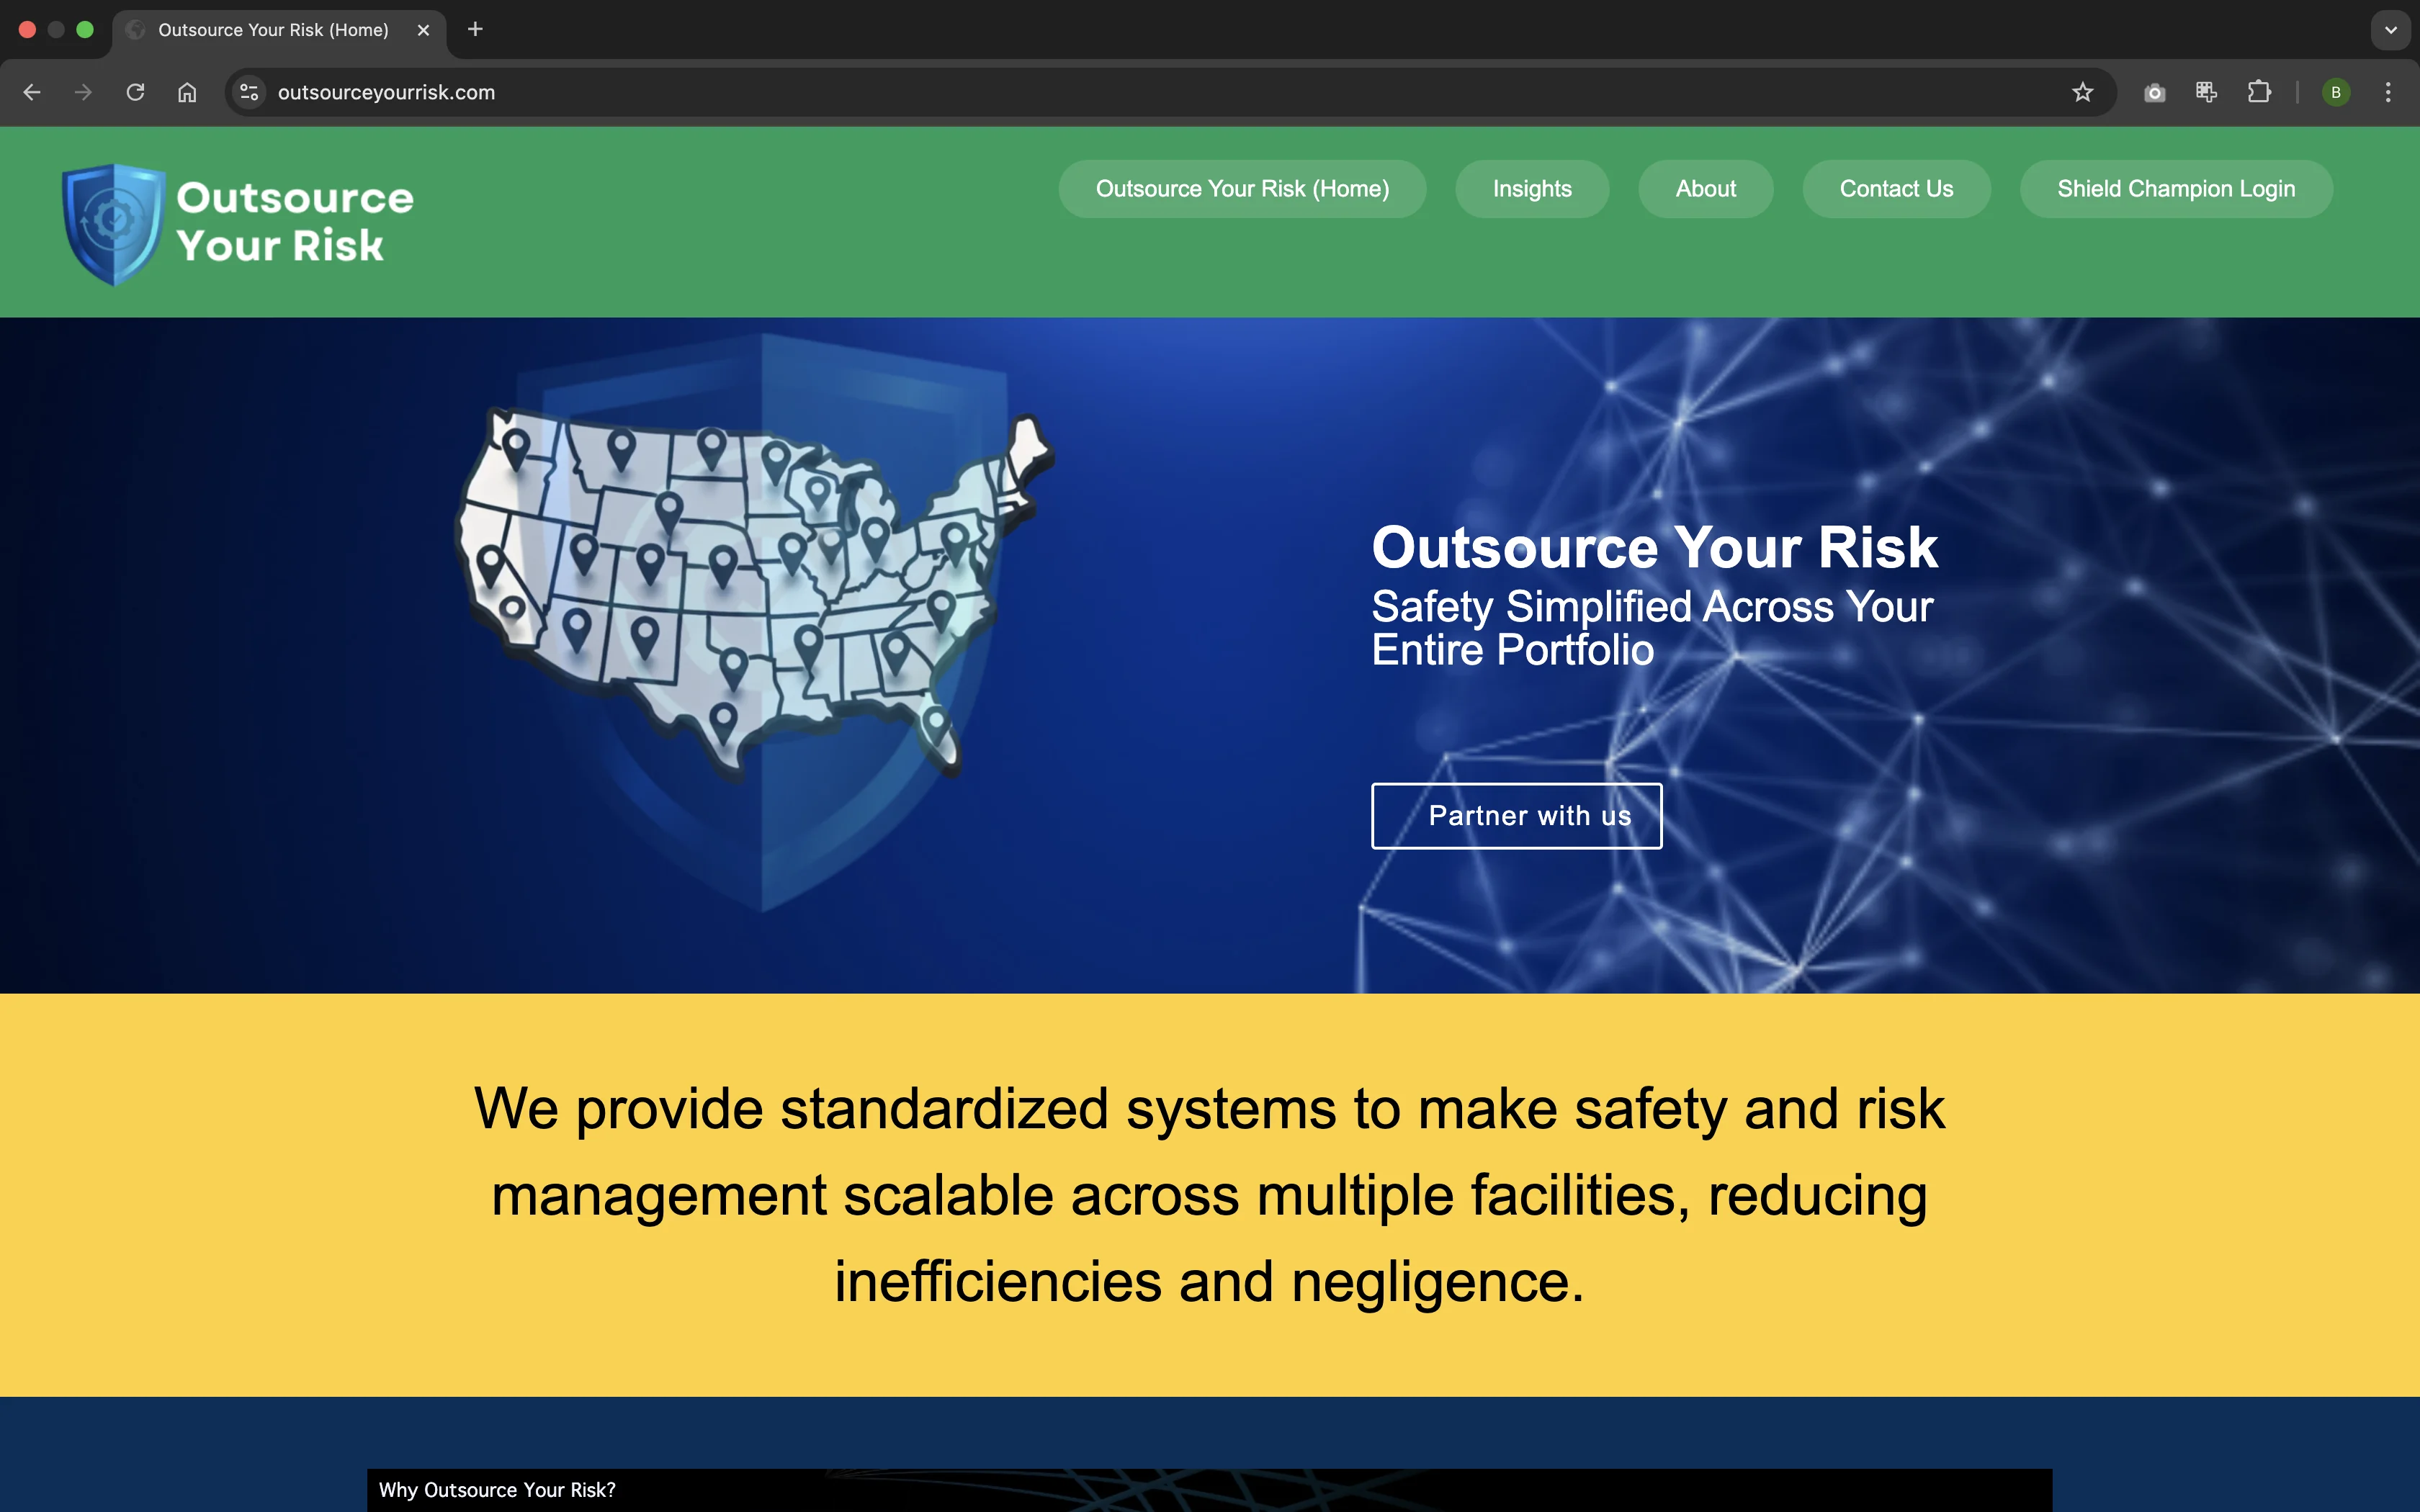The height and width of the screenshot is (1512, 2420).
Task: Click the Partner with us button
Action: (1516, 816)
